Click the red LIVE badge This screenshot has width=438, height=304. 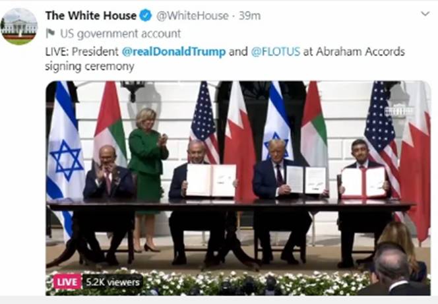pyautogui.click(x=67, y=282)
